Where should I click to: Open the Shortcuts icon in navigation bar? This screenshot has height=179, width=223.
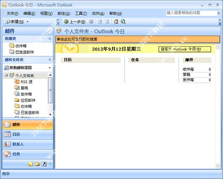(x=44, y=164)
